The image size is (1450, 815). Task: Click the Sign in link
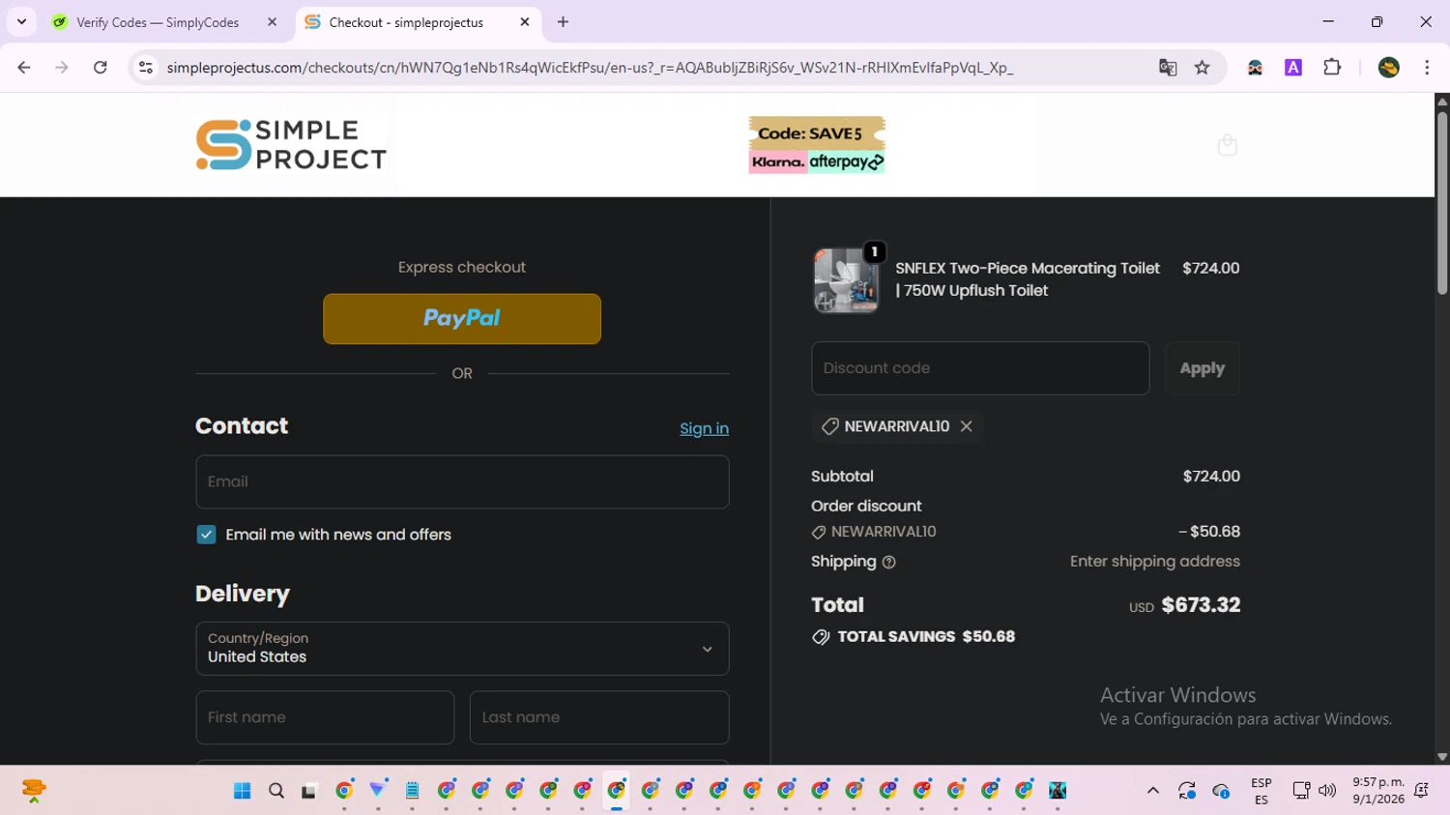click(704, 428)
